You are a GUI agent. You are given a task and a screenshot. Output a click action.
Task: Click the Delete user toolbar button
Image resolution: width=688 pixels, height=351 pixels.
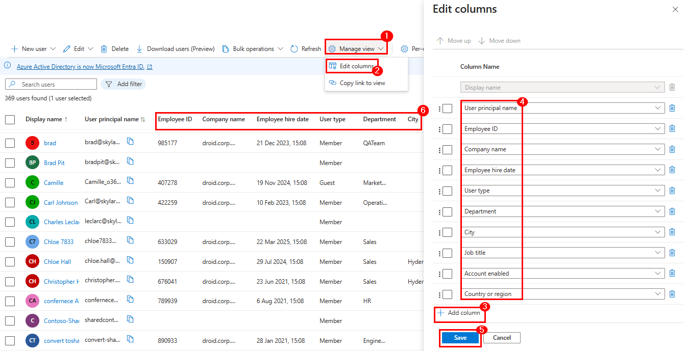114,49
